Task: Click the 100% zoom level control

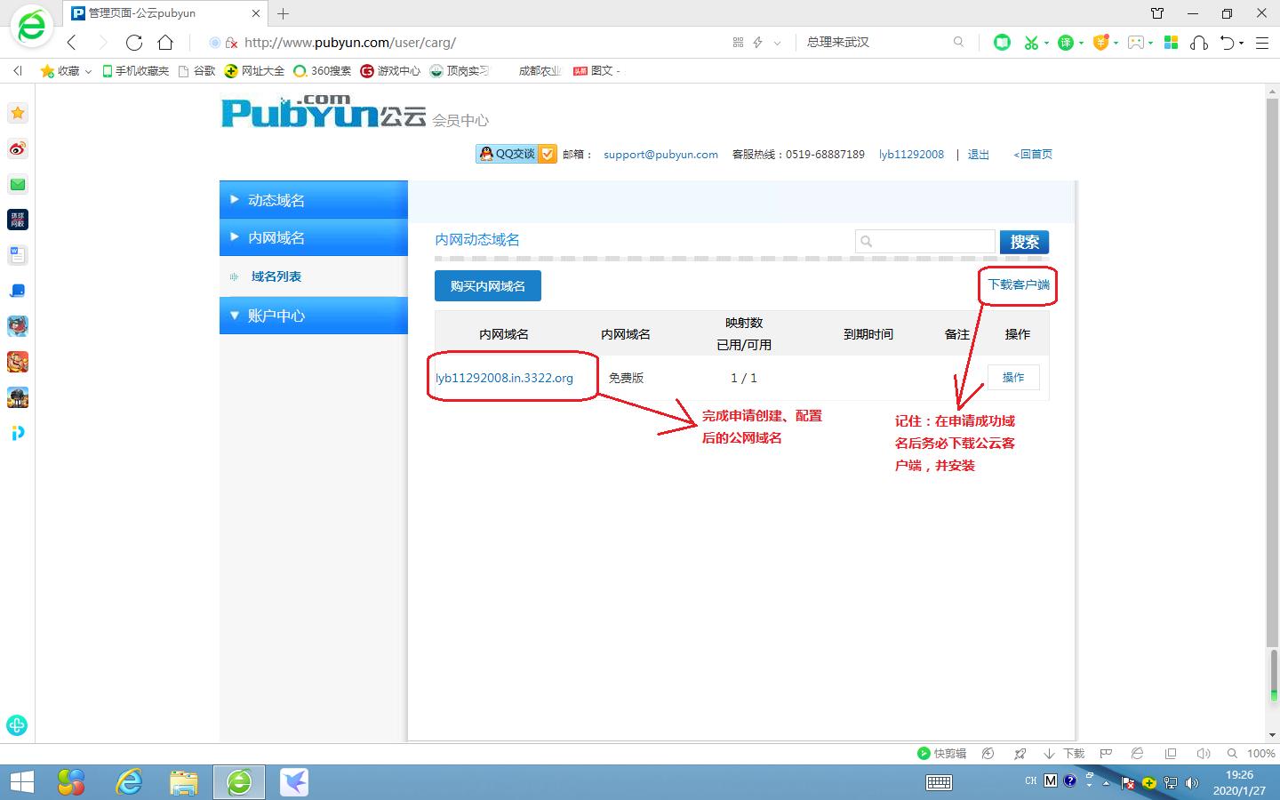Action: (x=1260, y=753)
